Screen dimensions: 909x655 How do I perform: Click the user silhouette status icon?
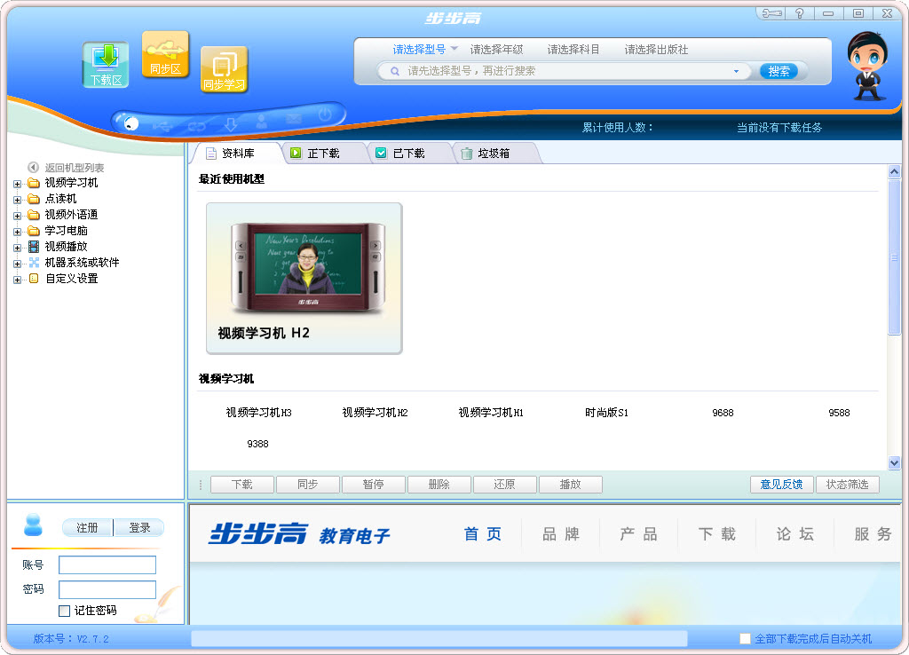point(262,121)
